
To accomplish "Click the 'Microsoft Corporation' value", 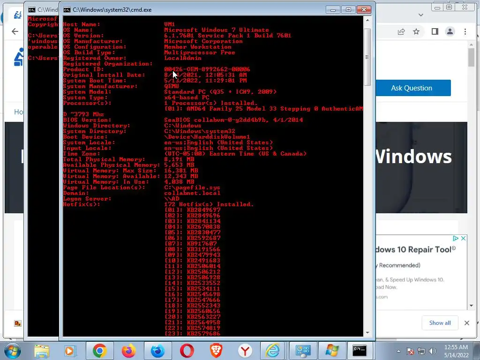I will pos(203,41).
